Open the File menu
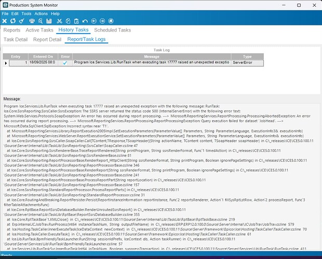 (5, 13)
